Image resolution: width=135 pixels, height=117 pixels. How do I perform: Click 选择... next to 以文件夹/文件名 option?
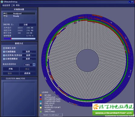[29, 55]
